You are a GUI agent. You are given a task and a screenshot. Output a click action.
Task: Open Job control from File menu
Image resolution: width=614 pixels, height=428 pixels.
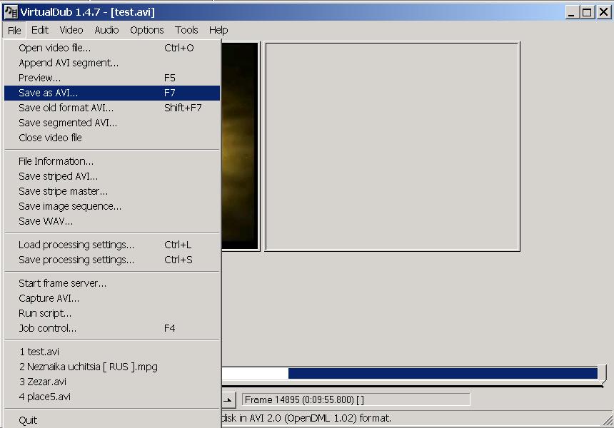(x=47, y=328)
